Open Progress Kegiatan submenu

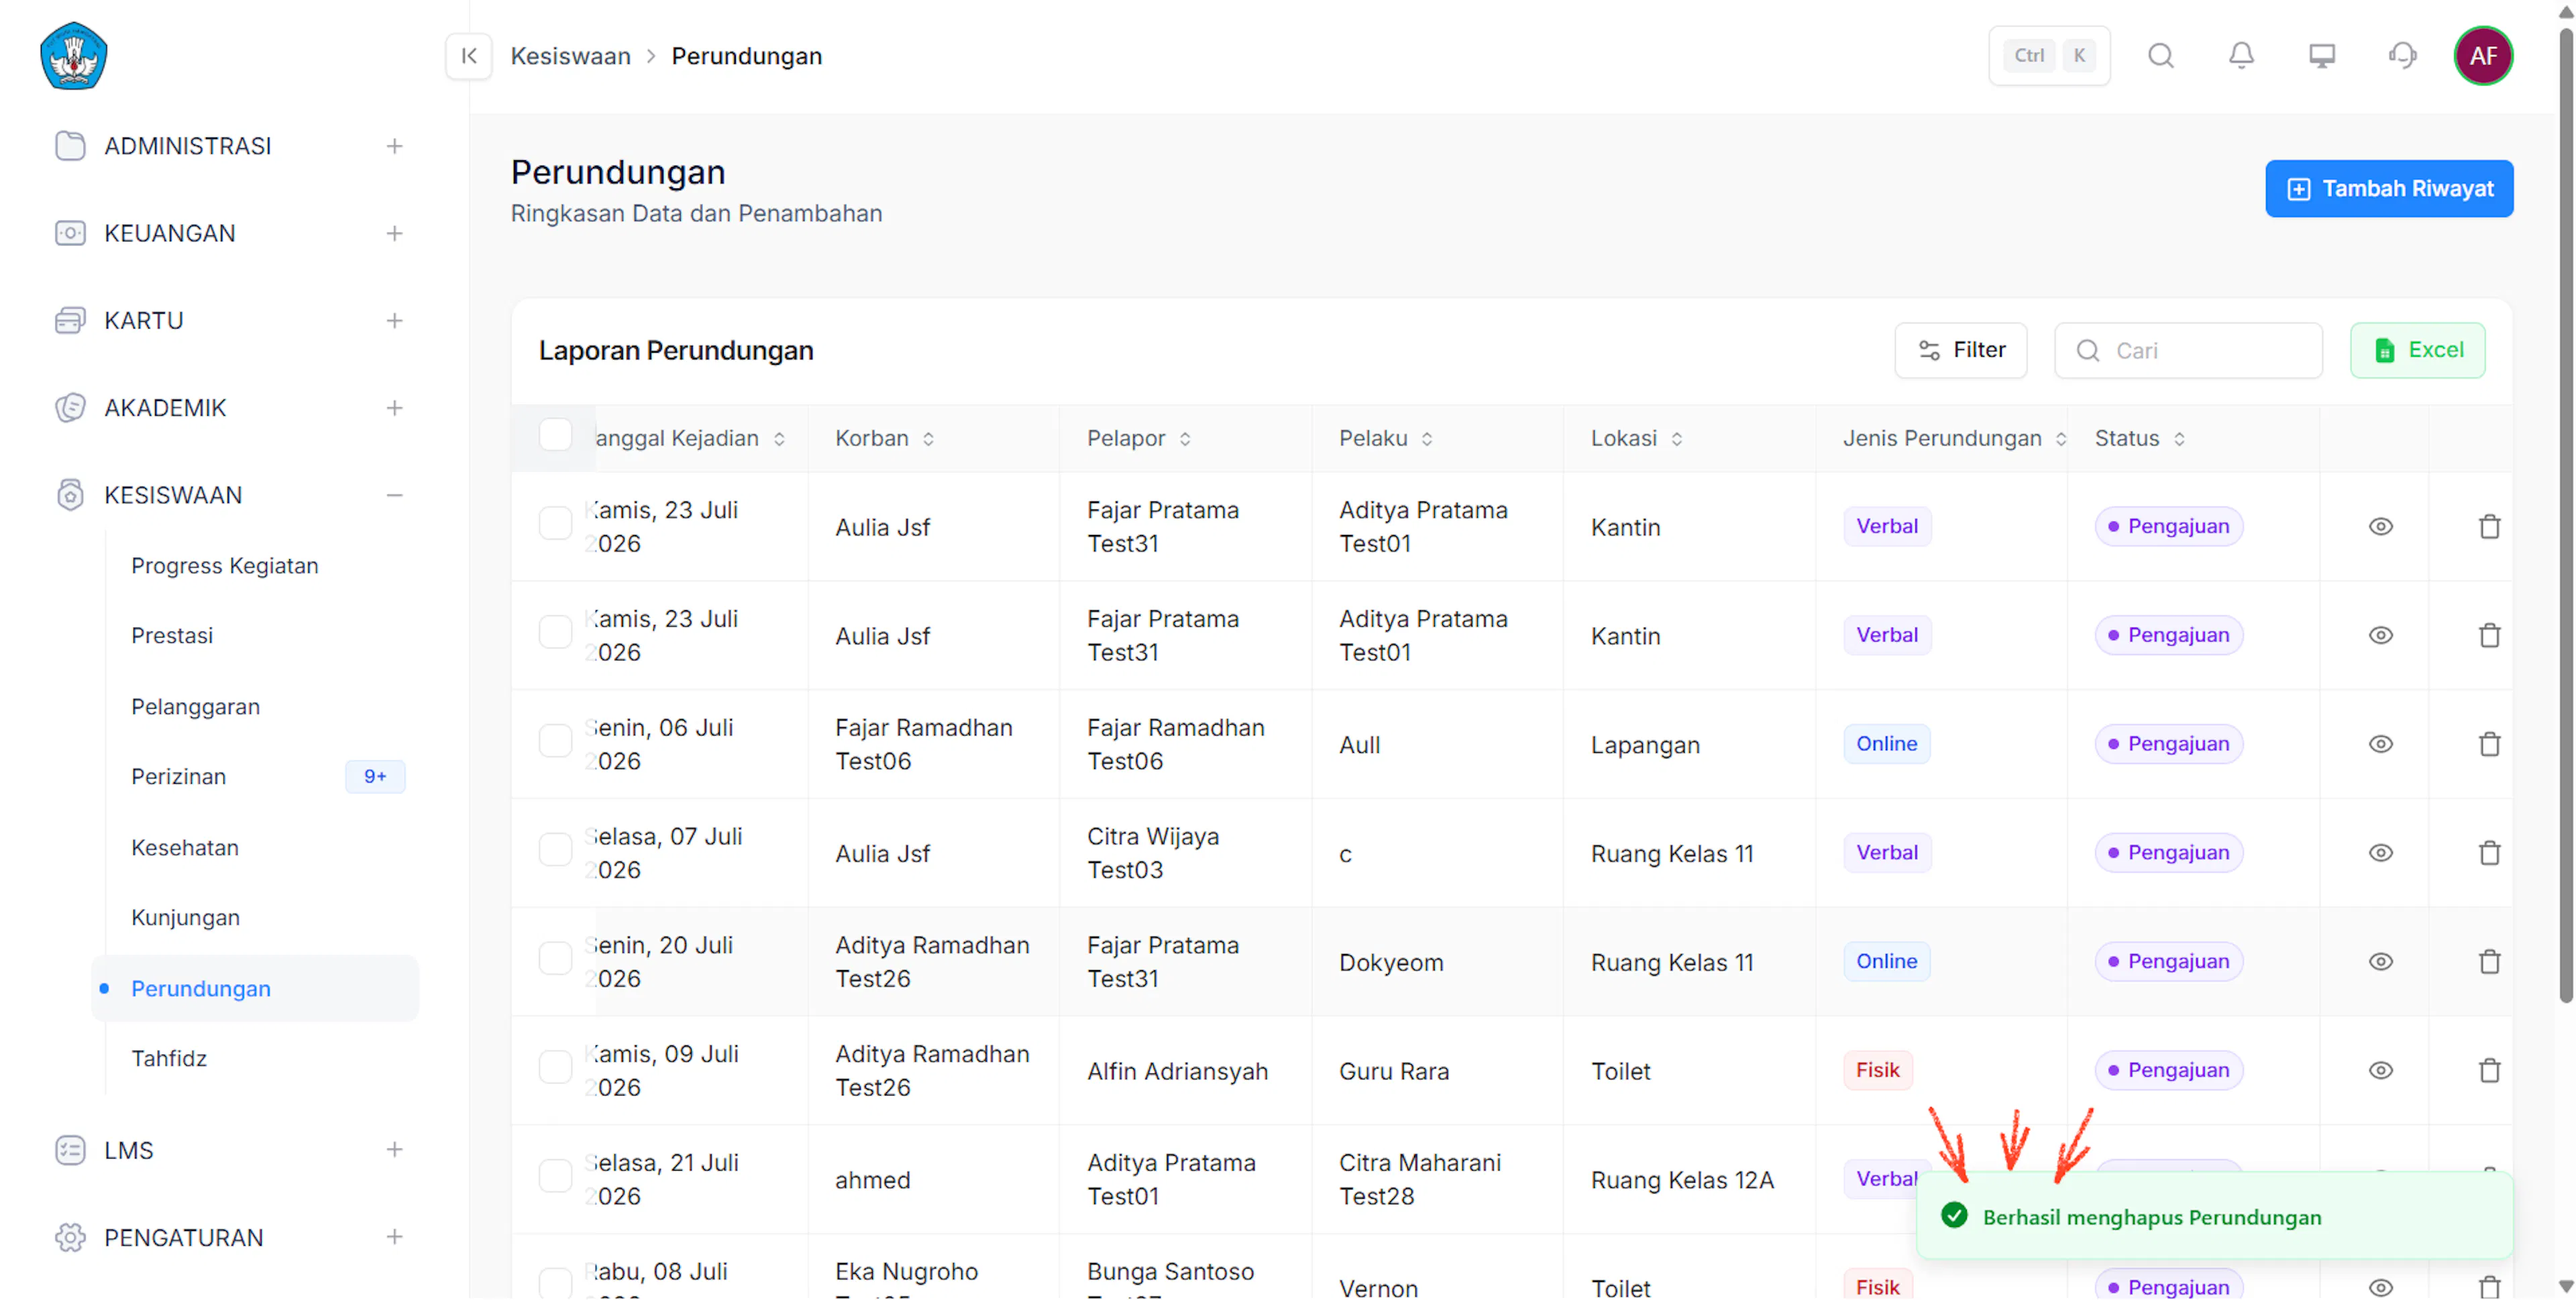tap(225, 566)
